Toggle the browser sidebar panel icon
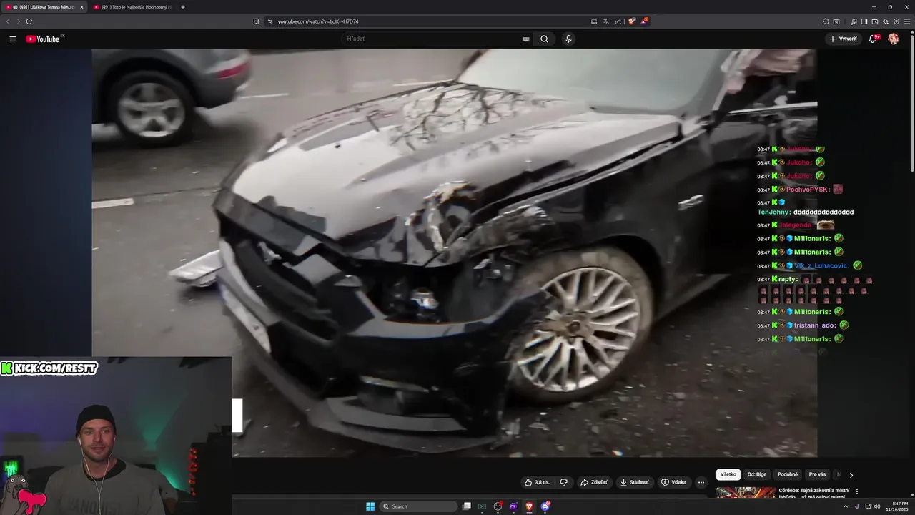 pos(864,21)
